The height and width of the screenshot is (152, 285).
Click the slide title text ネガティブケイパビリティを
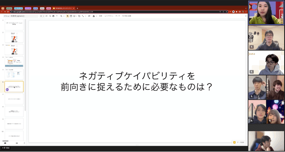click(x=137, y=76)
